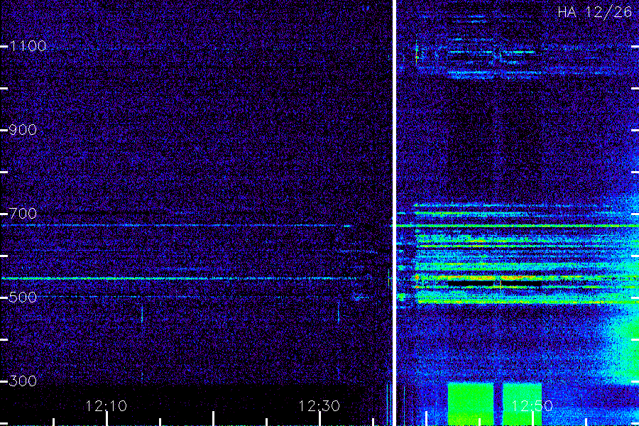639x426 pixels.
Task: Click the 1100 frequency axis label
Action: click(x=28, y=46)
